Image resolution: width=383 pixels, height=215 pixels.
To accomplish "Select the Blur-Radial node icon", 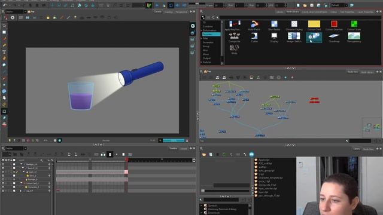I will (x=274, y=24).
